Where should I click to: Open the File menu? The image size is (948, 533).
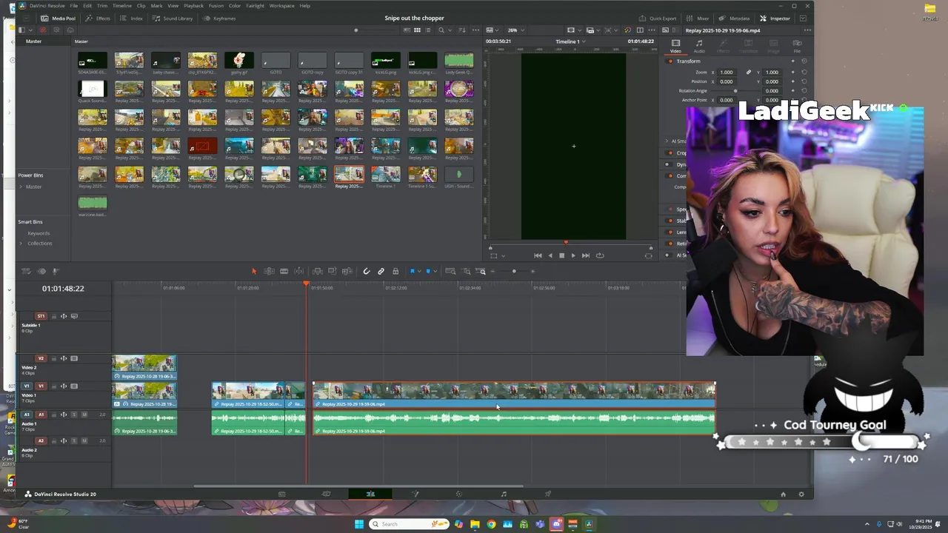74,6
